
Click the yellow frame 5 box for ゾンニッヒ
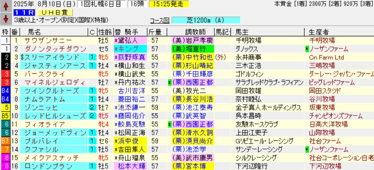[5, 107]
